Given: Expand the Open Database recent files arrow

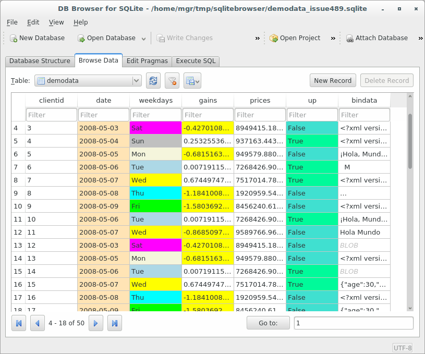Looking at the screenshot, I should pyautogui.click(x=143, y=39).
